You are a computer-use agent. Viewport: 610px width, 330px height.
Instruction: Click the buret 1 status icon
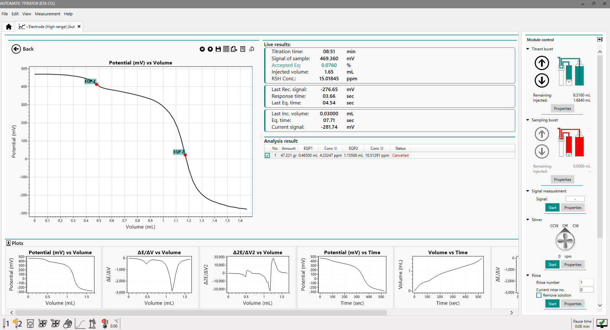[x=6, y=324]
